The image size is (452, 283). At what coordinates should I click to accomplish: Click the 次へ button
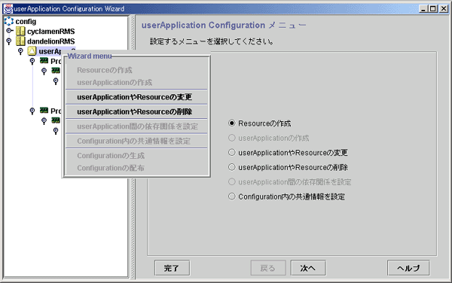(x=308, y=268)
